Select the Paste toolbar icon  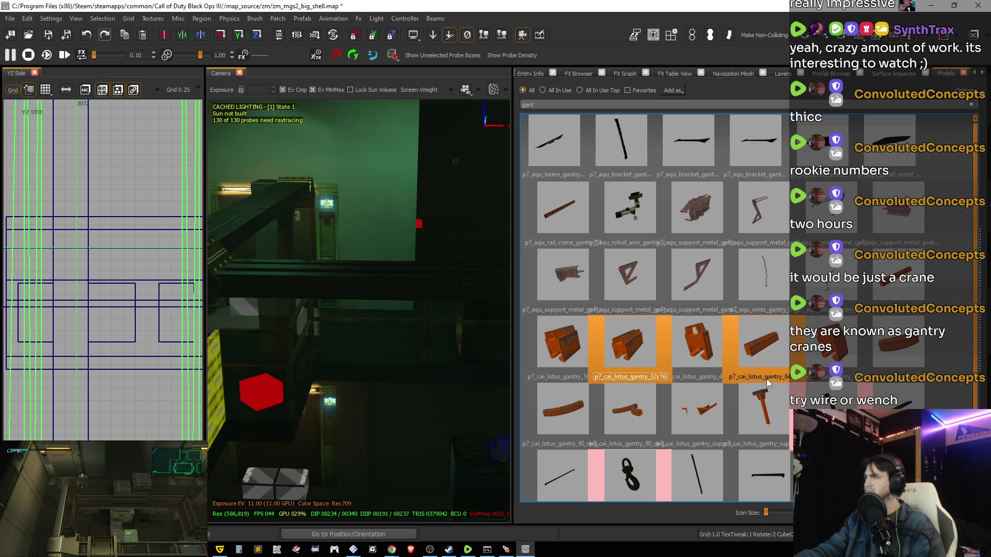pyautogui.click(x=142, y=35)
